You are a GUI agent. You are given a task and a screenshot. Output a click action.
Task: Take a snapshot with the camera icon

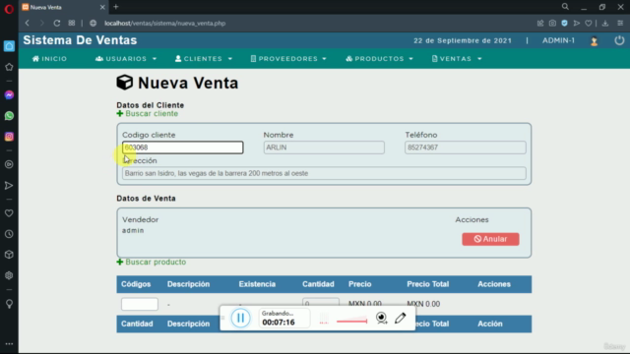pos(552,24)
